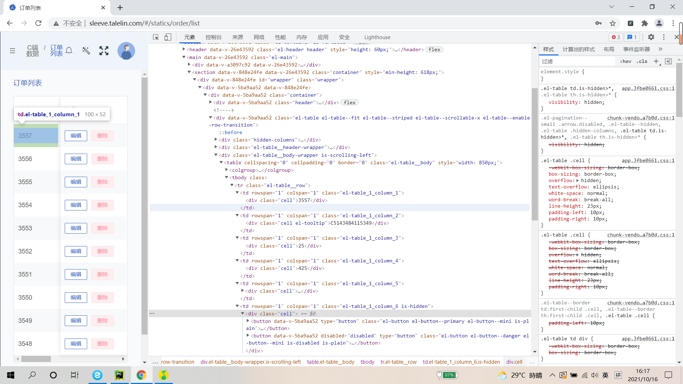Open the 事件监听器 tab
683x384 pixels.
pyautogui.click(x=636, y=49)
